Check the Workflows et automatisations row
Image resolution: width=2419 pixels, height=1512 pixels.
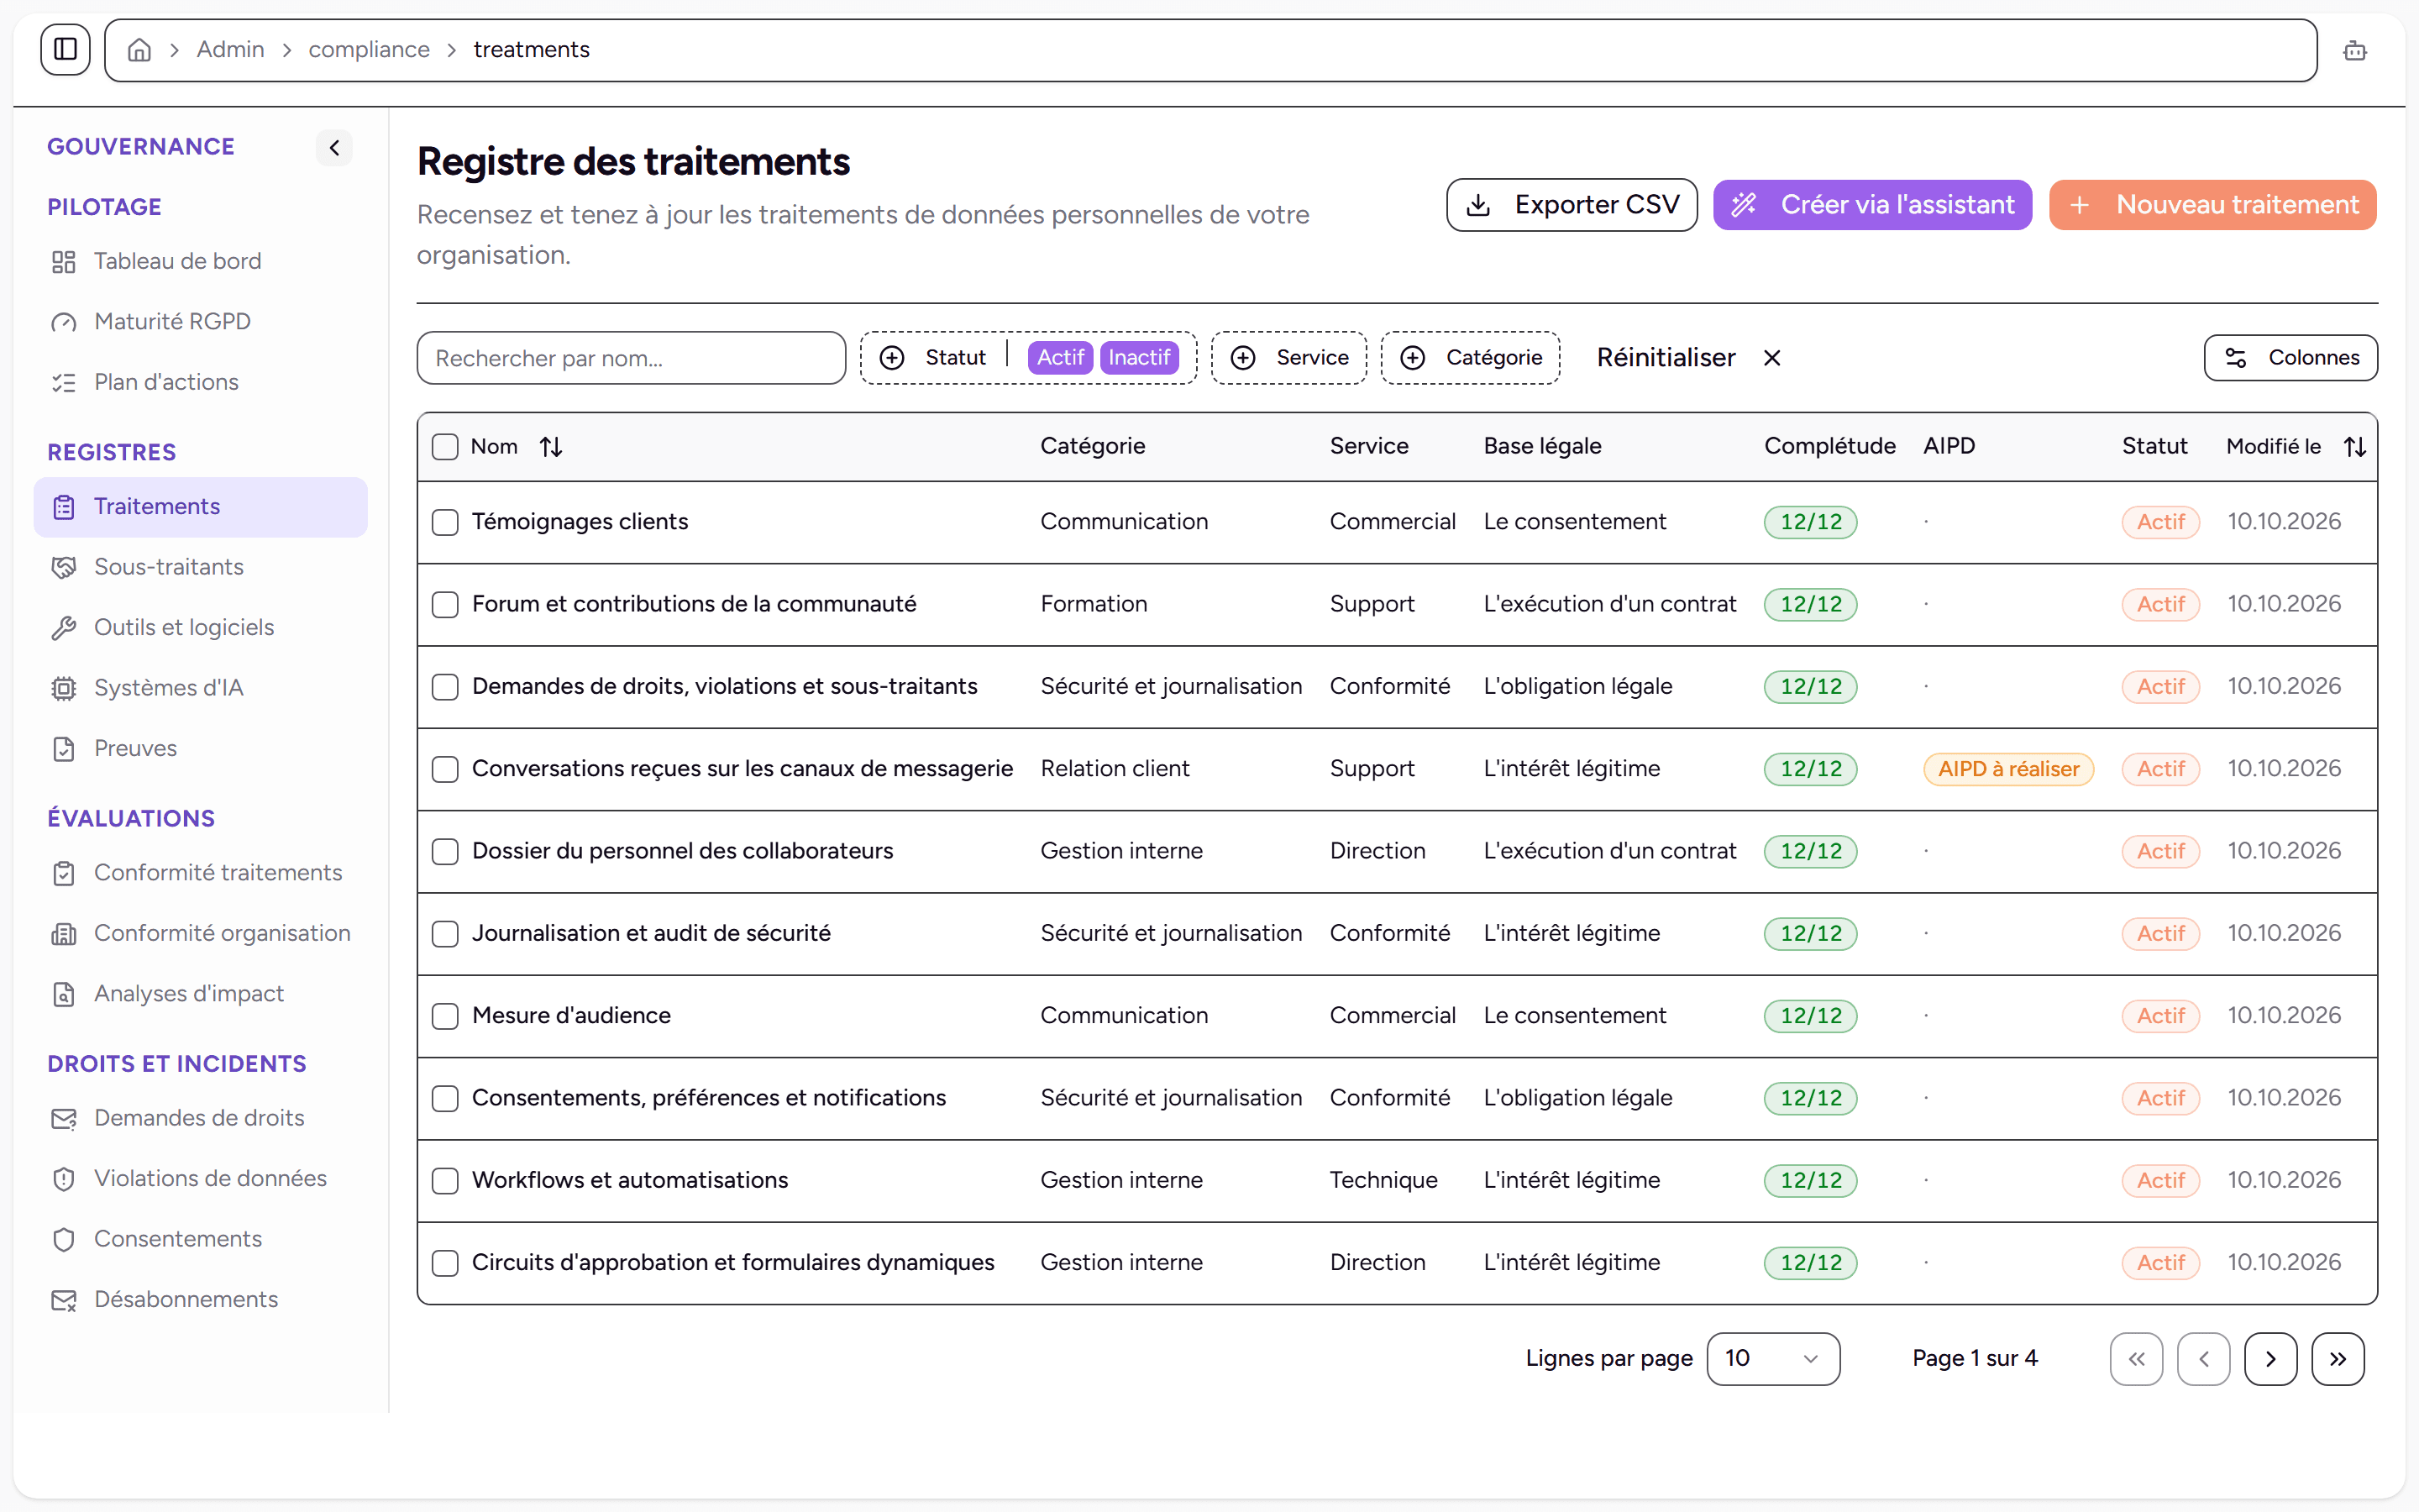pos(445,1180)
